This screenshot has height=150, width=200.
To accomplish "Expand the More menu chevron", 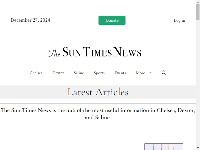I will pos(149,73).
